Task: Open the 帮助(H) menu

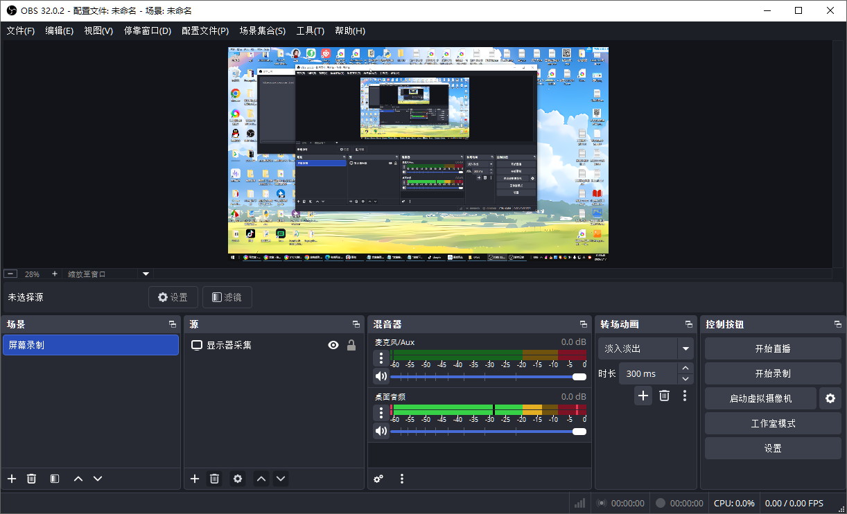Action: point(350,30)
